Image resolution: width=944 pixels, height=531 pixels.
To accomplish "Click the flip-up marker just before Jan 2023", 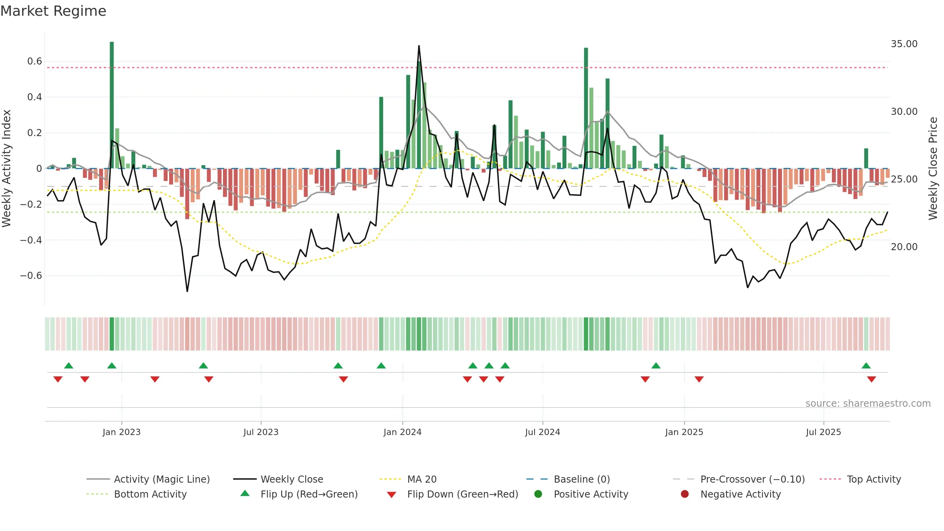I will click(112, 365).
